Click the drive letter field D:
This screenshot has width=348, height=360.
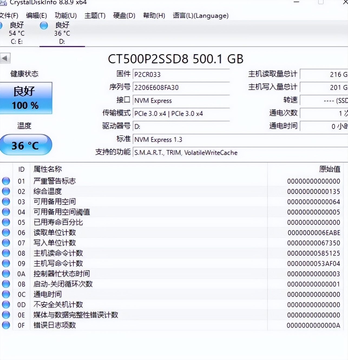(181, 126)
